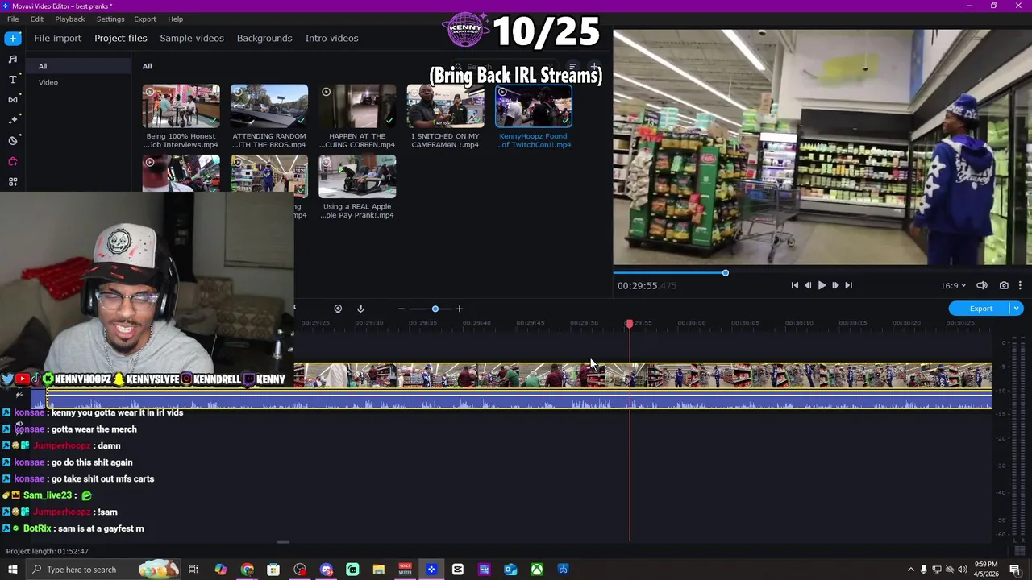Open the Xbox app from taskbar
This screenshot has width=1032, height=580.
pyautogui.click(x=537, y=570)
